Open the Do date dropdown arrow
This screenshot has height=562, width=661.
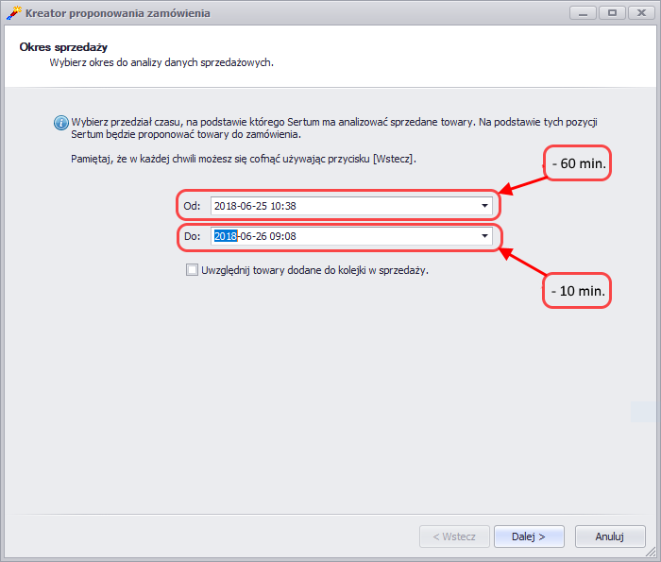tap(484, 236)
